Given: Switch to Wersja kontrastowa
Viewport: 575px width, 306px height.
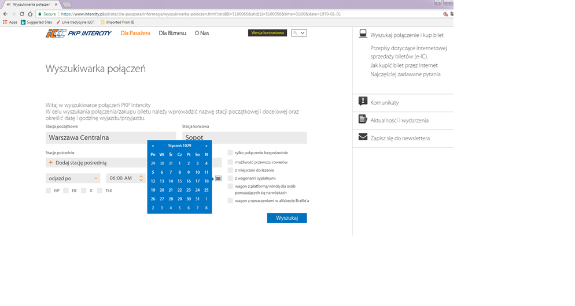Looking at the screenshot, I should pos(267,33).
